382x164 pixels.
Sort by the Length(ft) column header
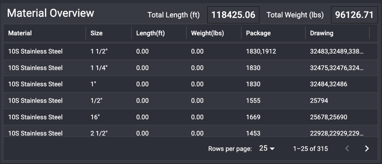click(151, 33)
